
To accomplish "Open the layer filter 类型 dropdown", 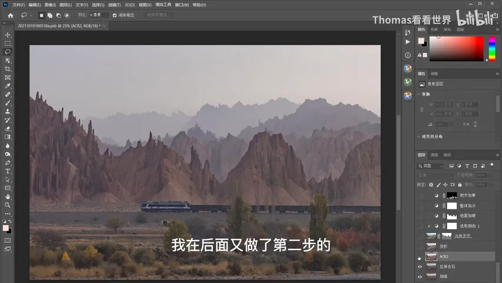I will point(431,166).
